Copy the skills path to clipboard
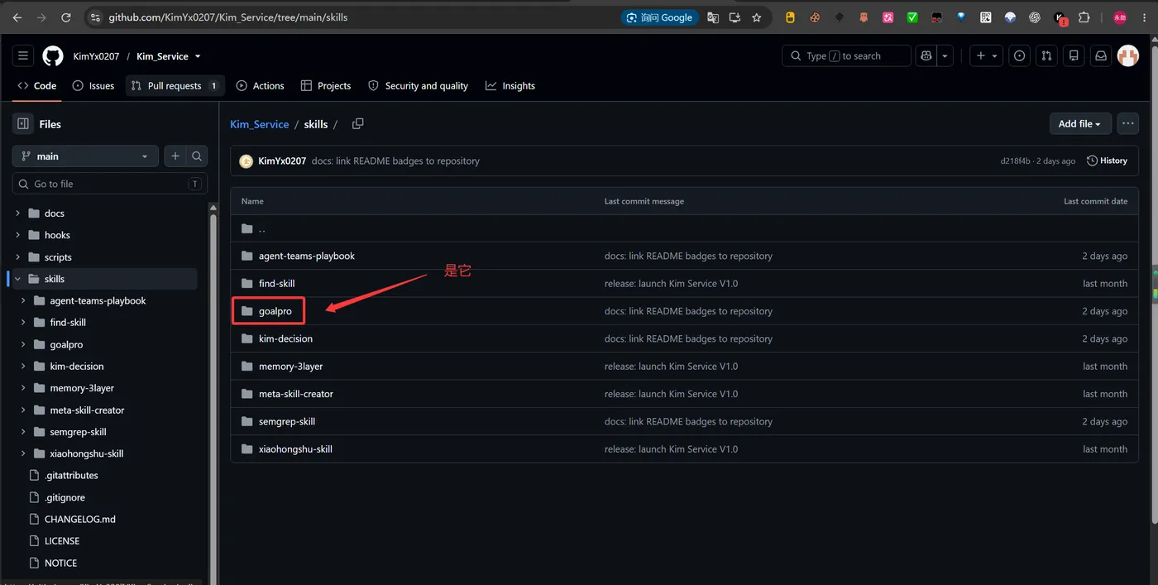The height and width of the screenshot is (585, 1158). (x=358, y=123)
